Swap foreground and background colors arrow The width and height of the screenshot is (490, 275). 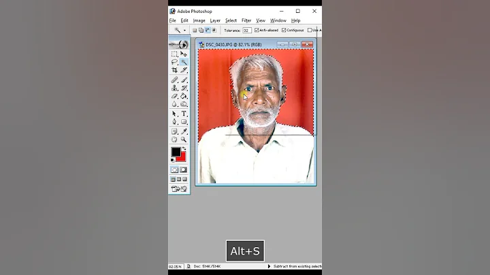(184, 149)
